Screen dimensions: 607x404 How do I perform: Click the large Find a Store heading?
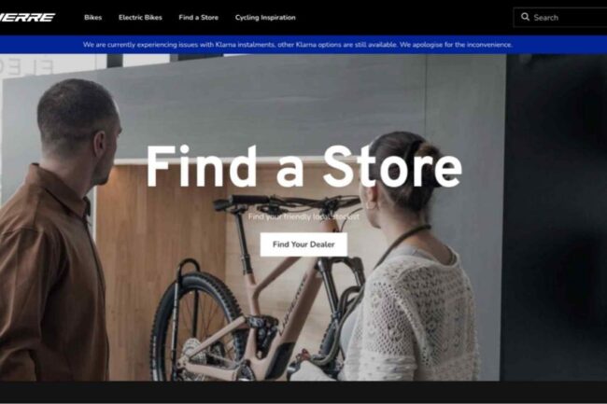tap(303, 167)
